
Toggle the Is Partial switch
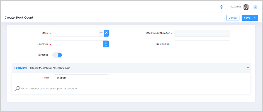pyautogui.click(x=57, y=55)
